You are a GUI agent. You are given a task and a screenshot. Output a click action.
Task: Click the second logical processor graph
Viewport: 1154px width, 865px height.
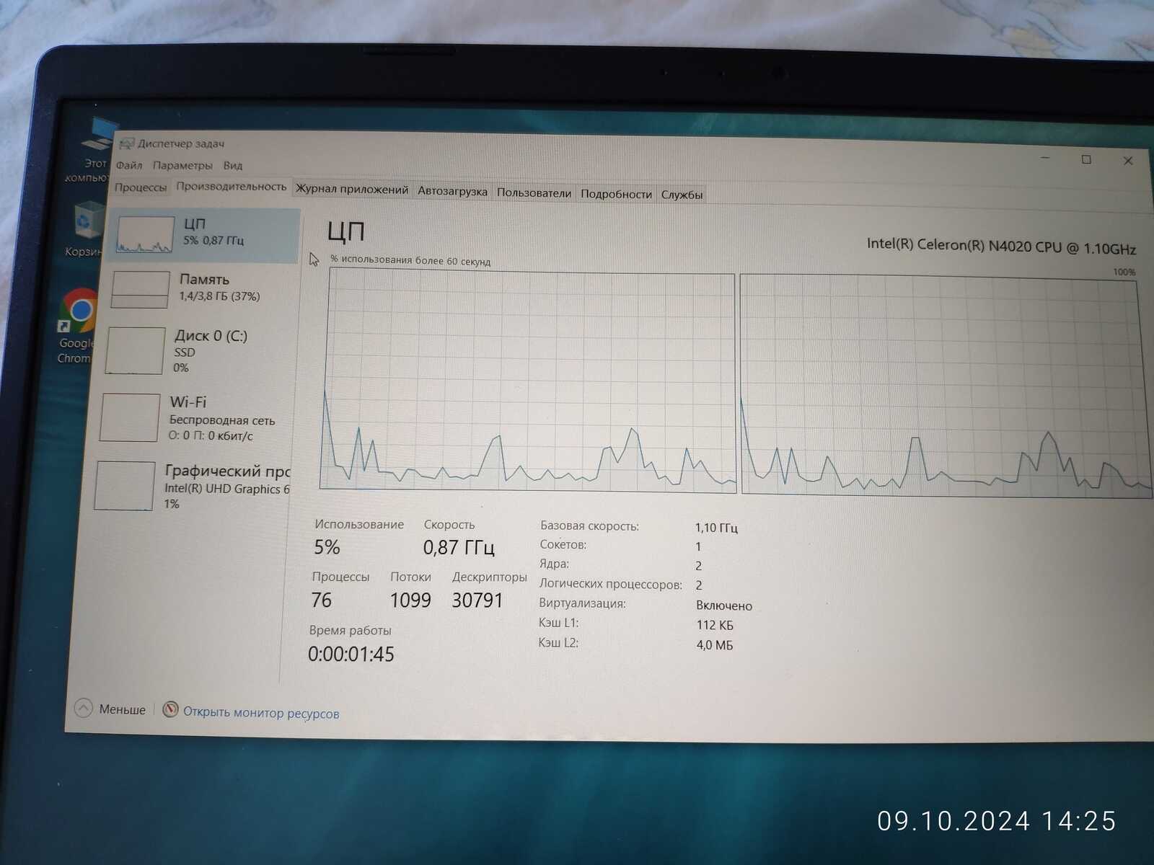[x=946, y=386]
